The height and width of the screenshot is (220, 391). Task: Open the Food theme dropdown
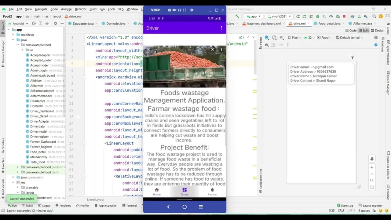(324, 38)
